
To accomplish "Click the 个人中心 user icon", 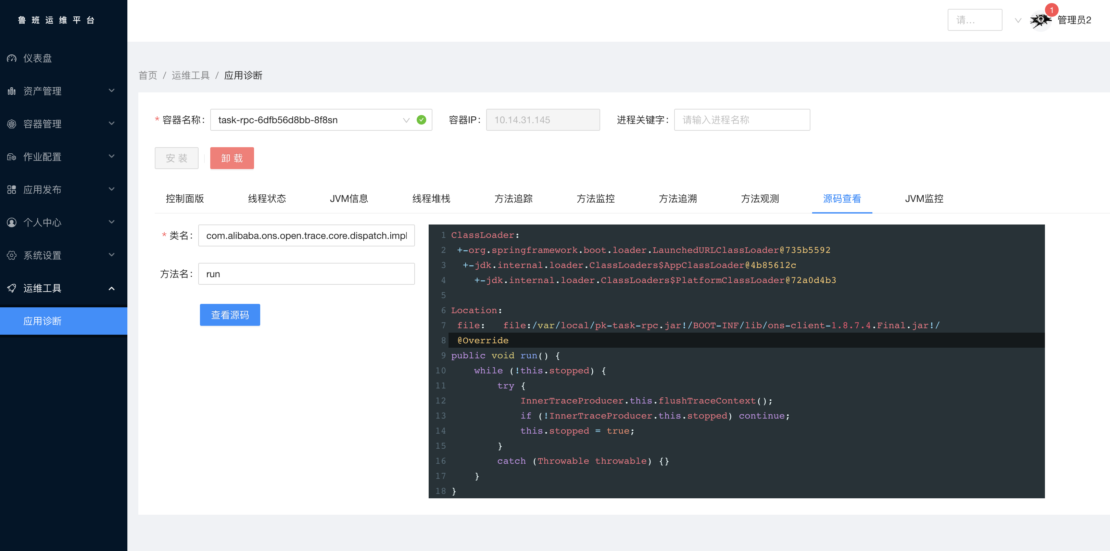I will 12,222.
